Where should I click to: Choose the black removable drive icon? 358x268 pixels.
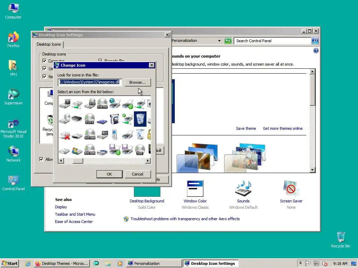point(77,136)
